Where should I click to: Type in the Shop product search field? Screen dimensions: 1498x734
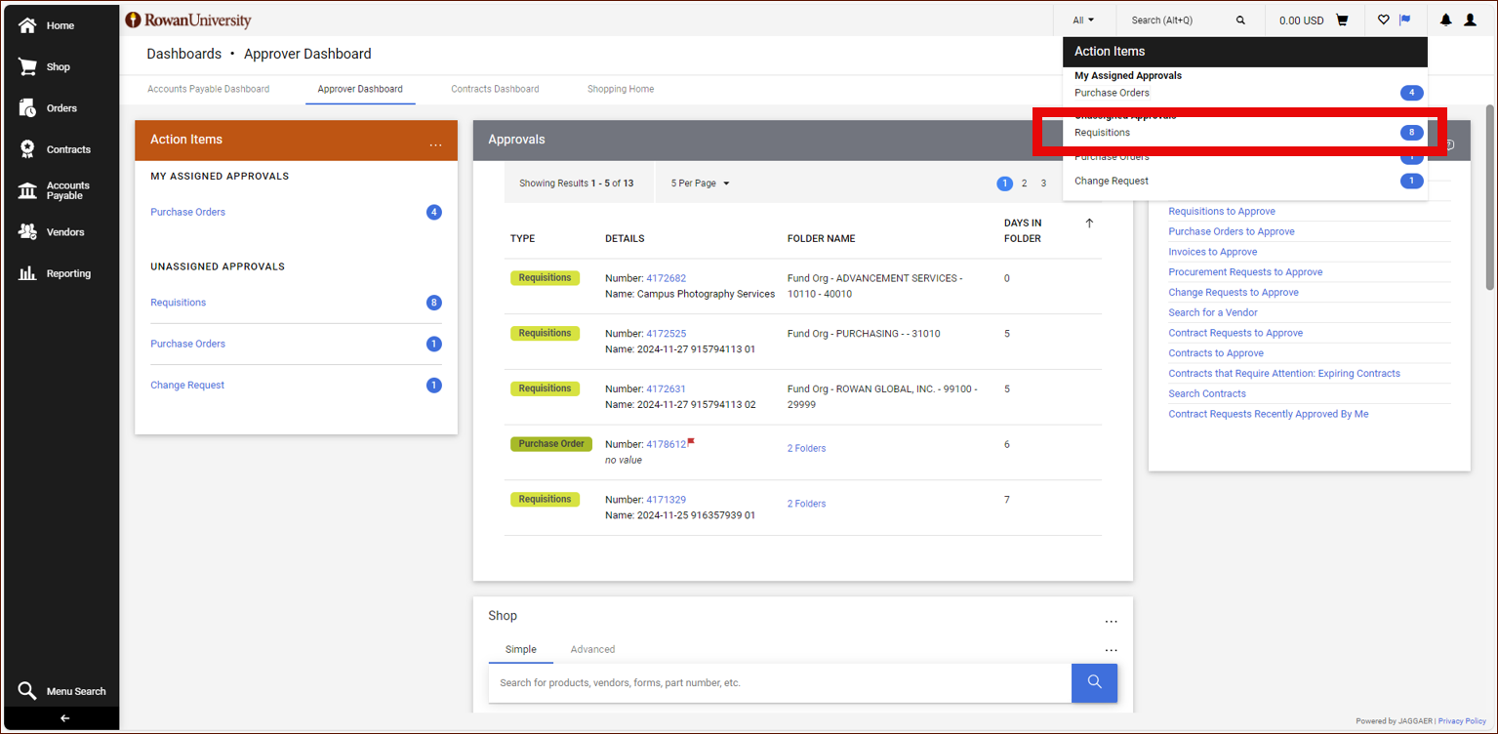tap(779, 682)
